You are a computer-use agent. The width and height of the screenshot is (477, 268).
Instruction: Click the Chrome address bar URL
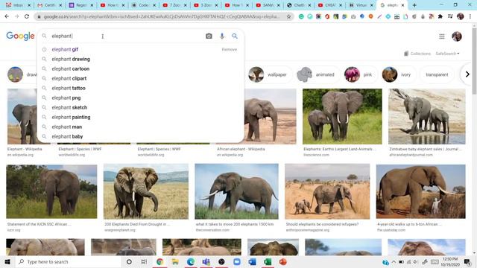(x=161, y=16)
